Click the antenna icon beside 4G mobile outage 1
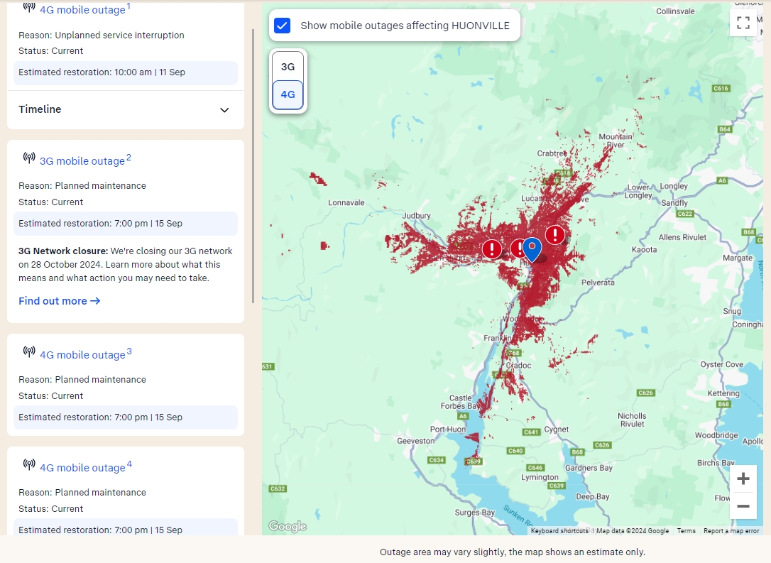This screenshot has height=563, width=771. coord(29,8)
